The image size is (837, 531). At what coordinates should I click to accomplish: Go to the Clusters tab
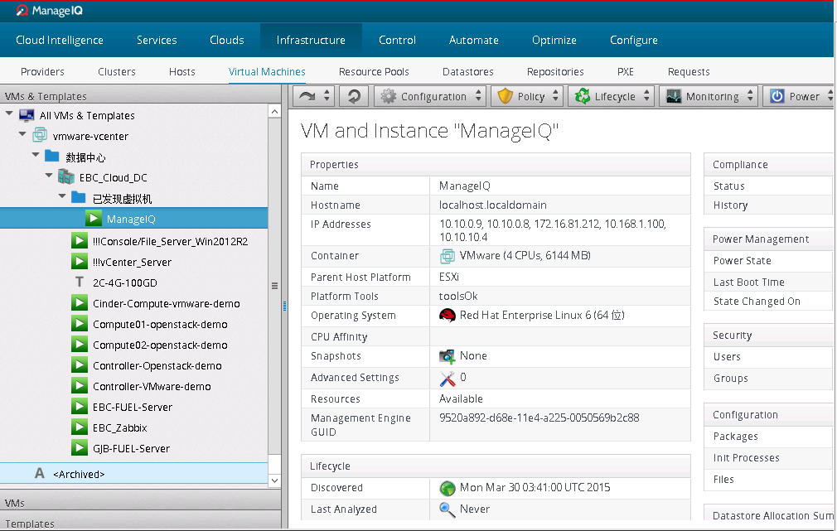click(117, 71)
